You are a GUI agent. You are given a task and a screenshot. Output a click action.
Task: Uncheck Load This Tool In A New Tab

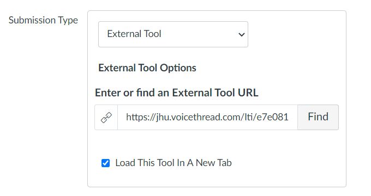point(105,163)
